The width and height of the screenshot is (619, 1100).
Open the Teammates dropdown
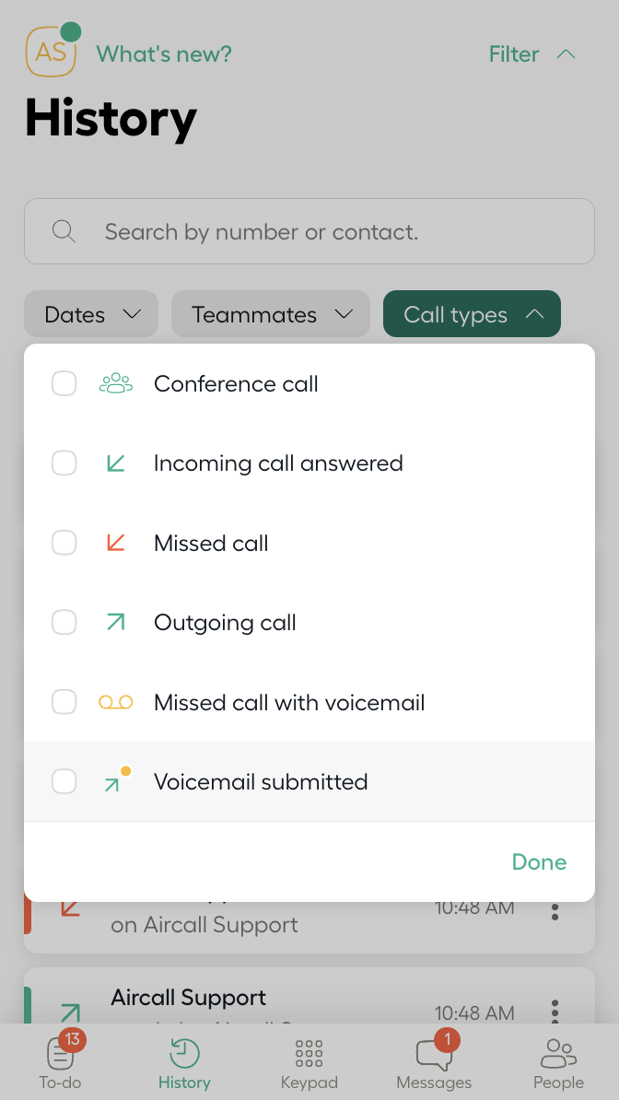271,314
